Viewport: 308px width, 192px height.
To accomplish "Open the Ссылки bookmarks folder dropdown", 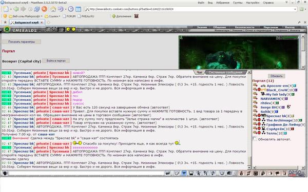I will (52, 16).
